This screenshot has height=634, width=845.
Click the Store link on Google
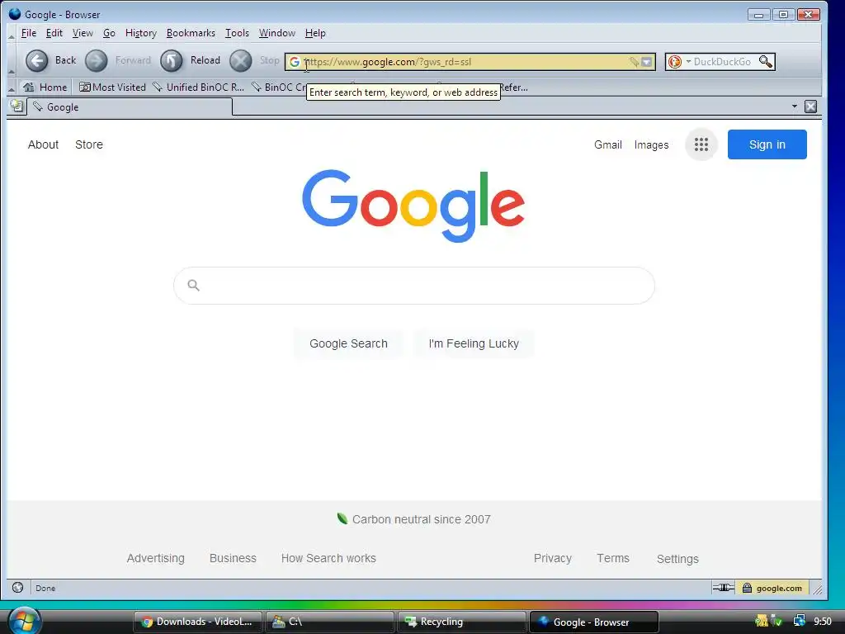click(x=89, y=144)
